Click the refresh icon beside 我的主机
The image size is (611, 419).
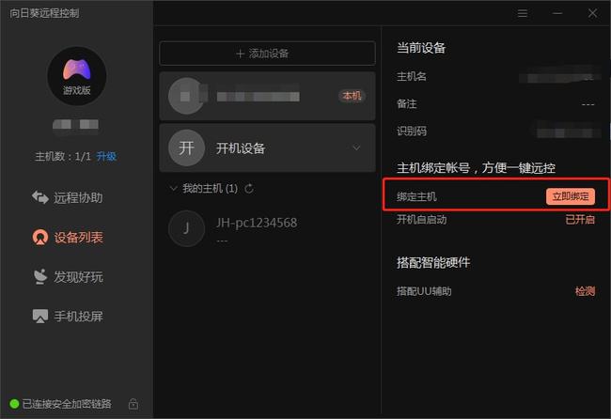pyautogui.click(x=248, y=189)
